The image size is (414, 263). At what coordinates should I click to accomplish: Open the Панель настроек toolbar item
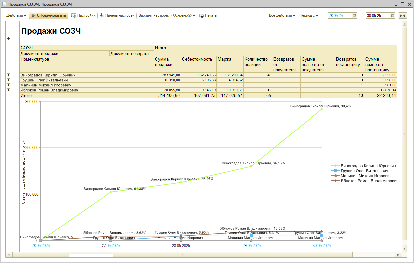click(x=102, y=15)
